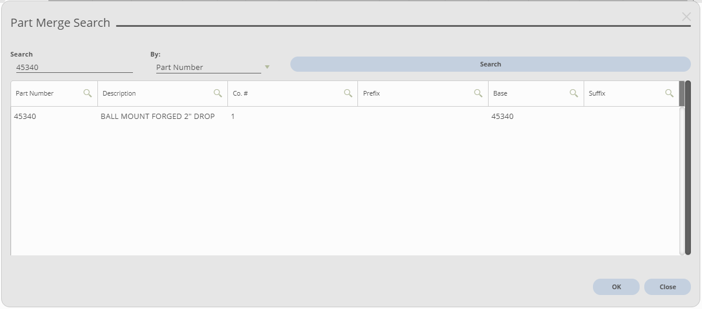The image size is (702, 309).
Task: Click the Base column search magnifier
Action: tap(574, 93)
